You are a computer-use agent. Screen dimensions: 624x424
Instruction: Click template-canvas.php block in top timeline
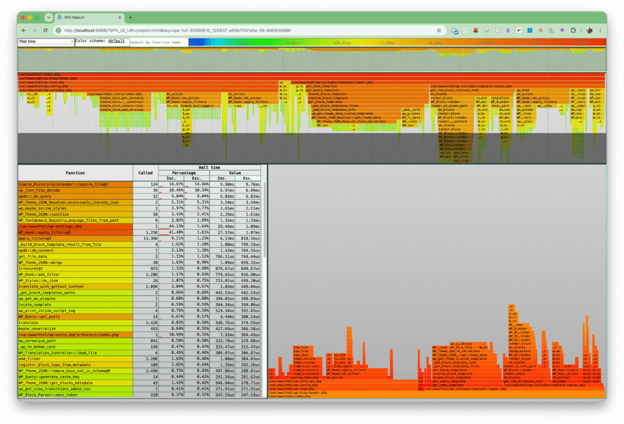pyautogui.click(x=517, y=87)
